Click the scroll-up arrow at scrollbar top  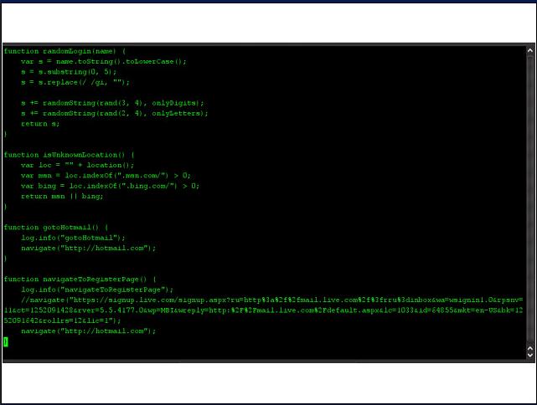[529, 51]
